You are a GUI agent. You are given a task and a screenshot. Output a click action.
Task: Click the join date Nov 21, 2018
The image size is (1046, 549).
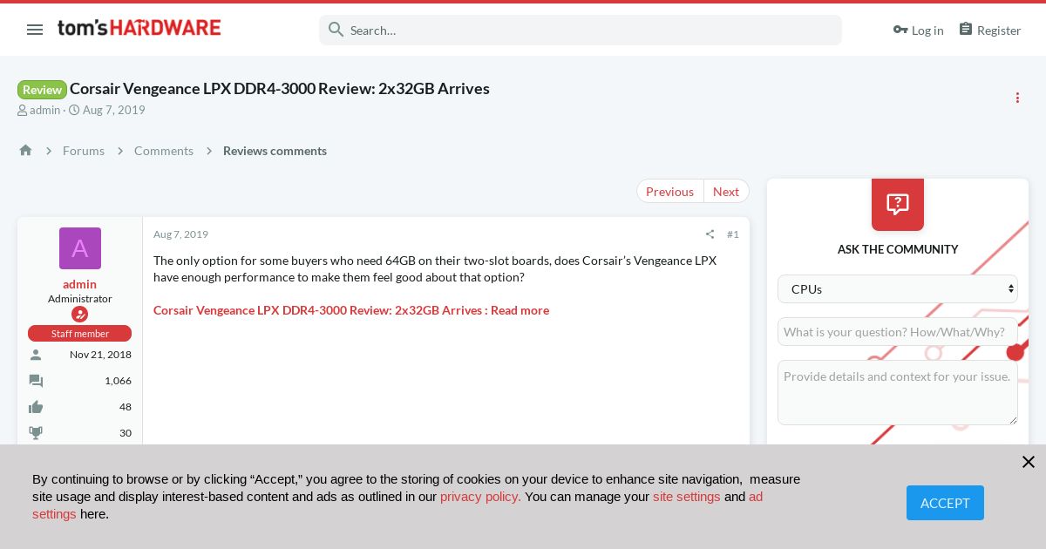pyautogui.click(x=100, y=355)
